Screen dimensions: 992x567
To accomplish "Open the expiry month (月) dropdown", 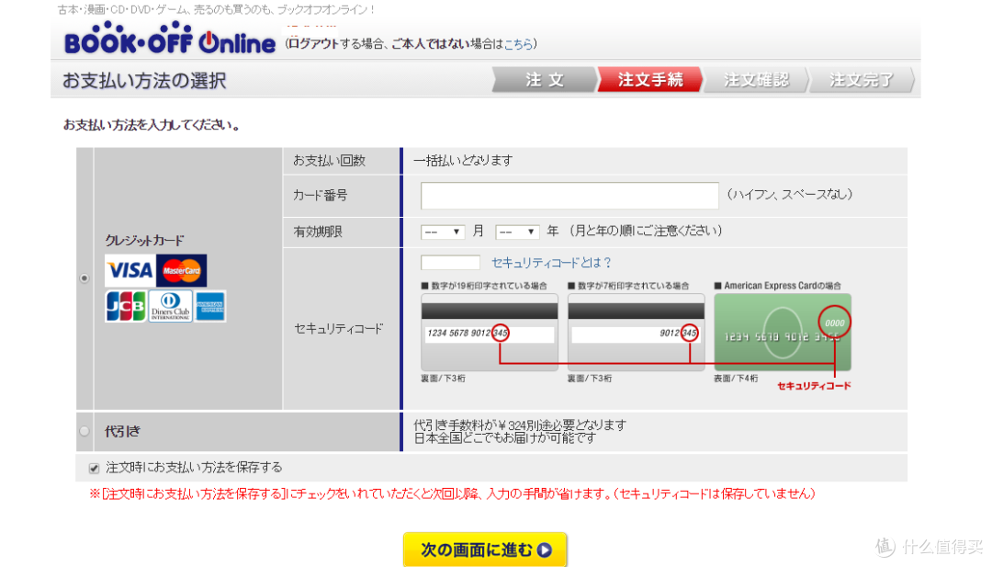I will [x=442, y=232].
